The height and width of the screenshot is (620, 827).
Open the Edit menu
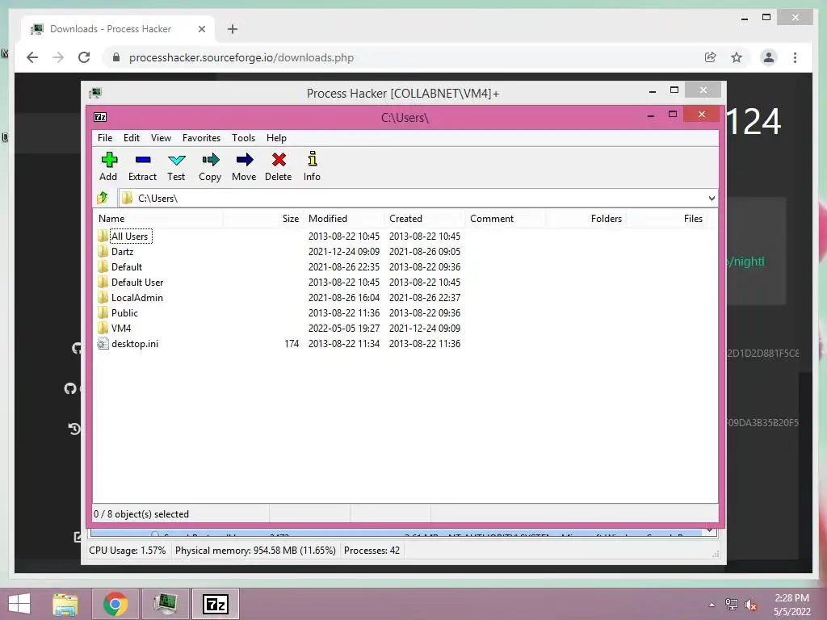pyautogui.click(x=132, y=138)
